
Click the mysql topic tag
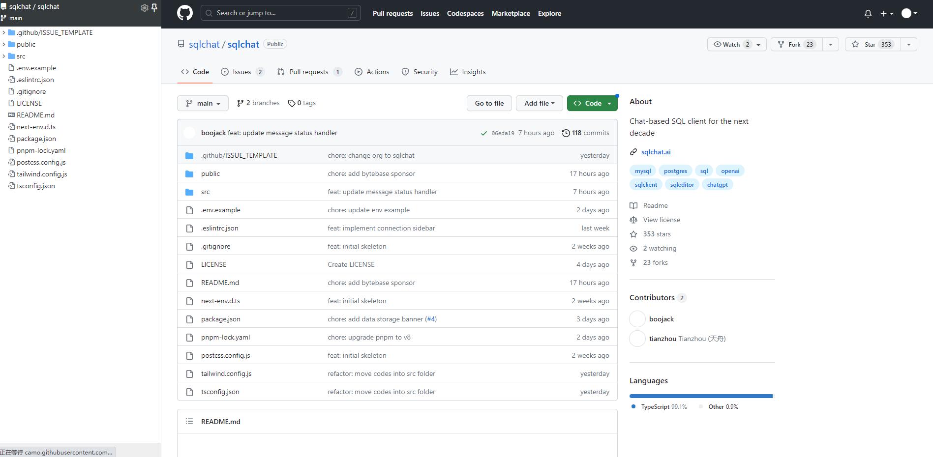click(643, 171)
